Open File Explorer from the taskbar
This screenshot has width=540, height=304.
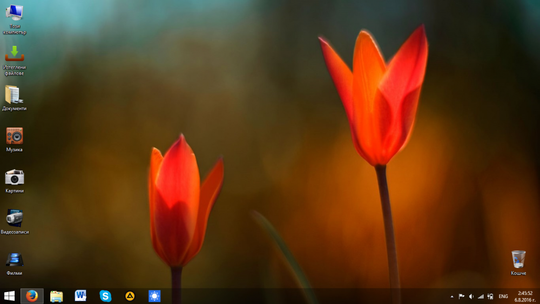pos(57,296)
